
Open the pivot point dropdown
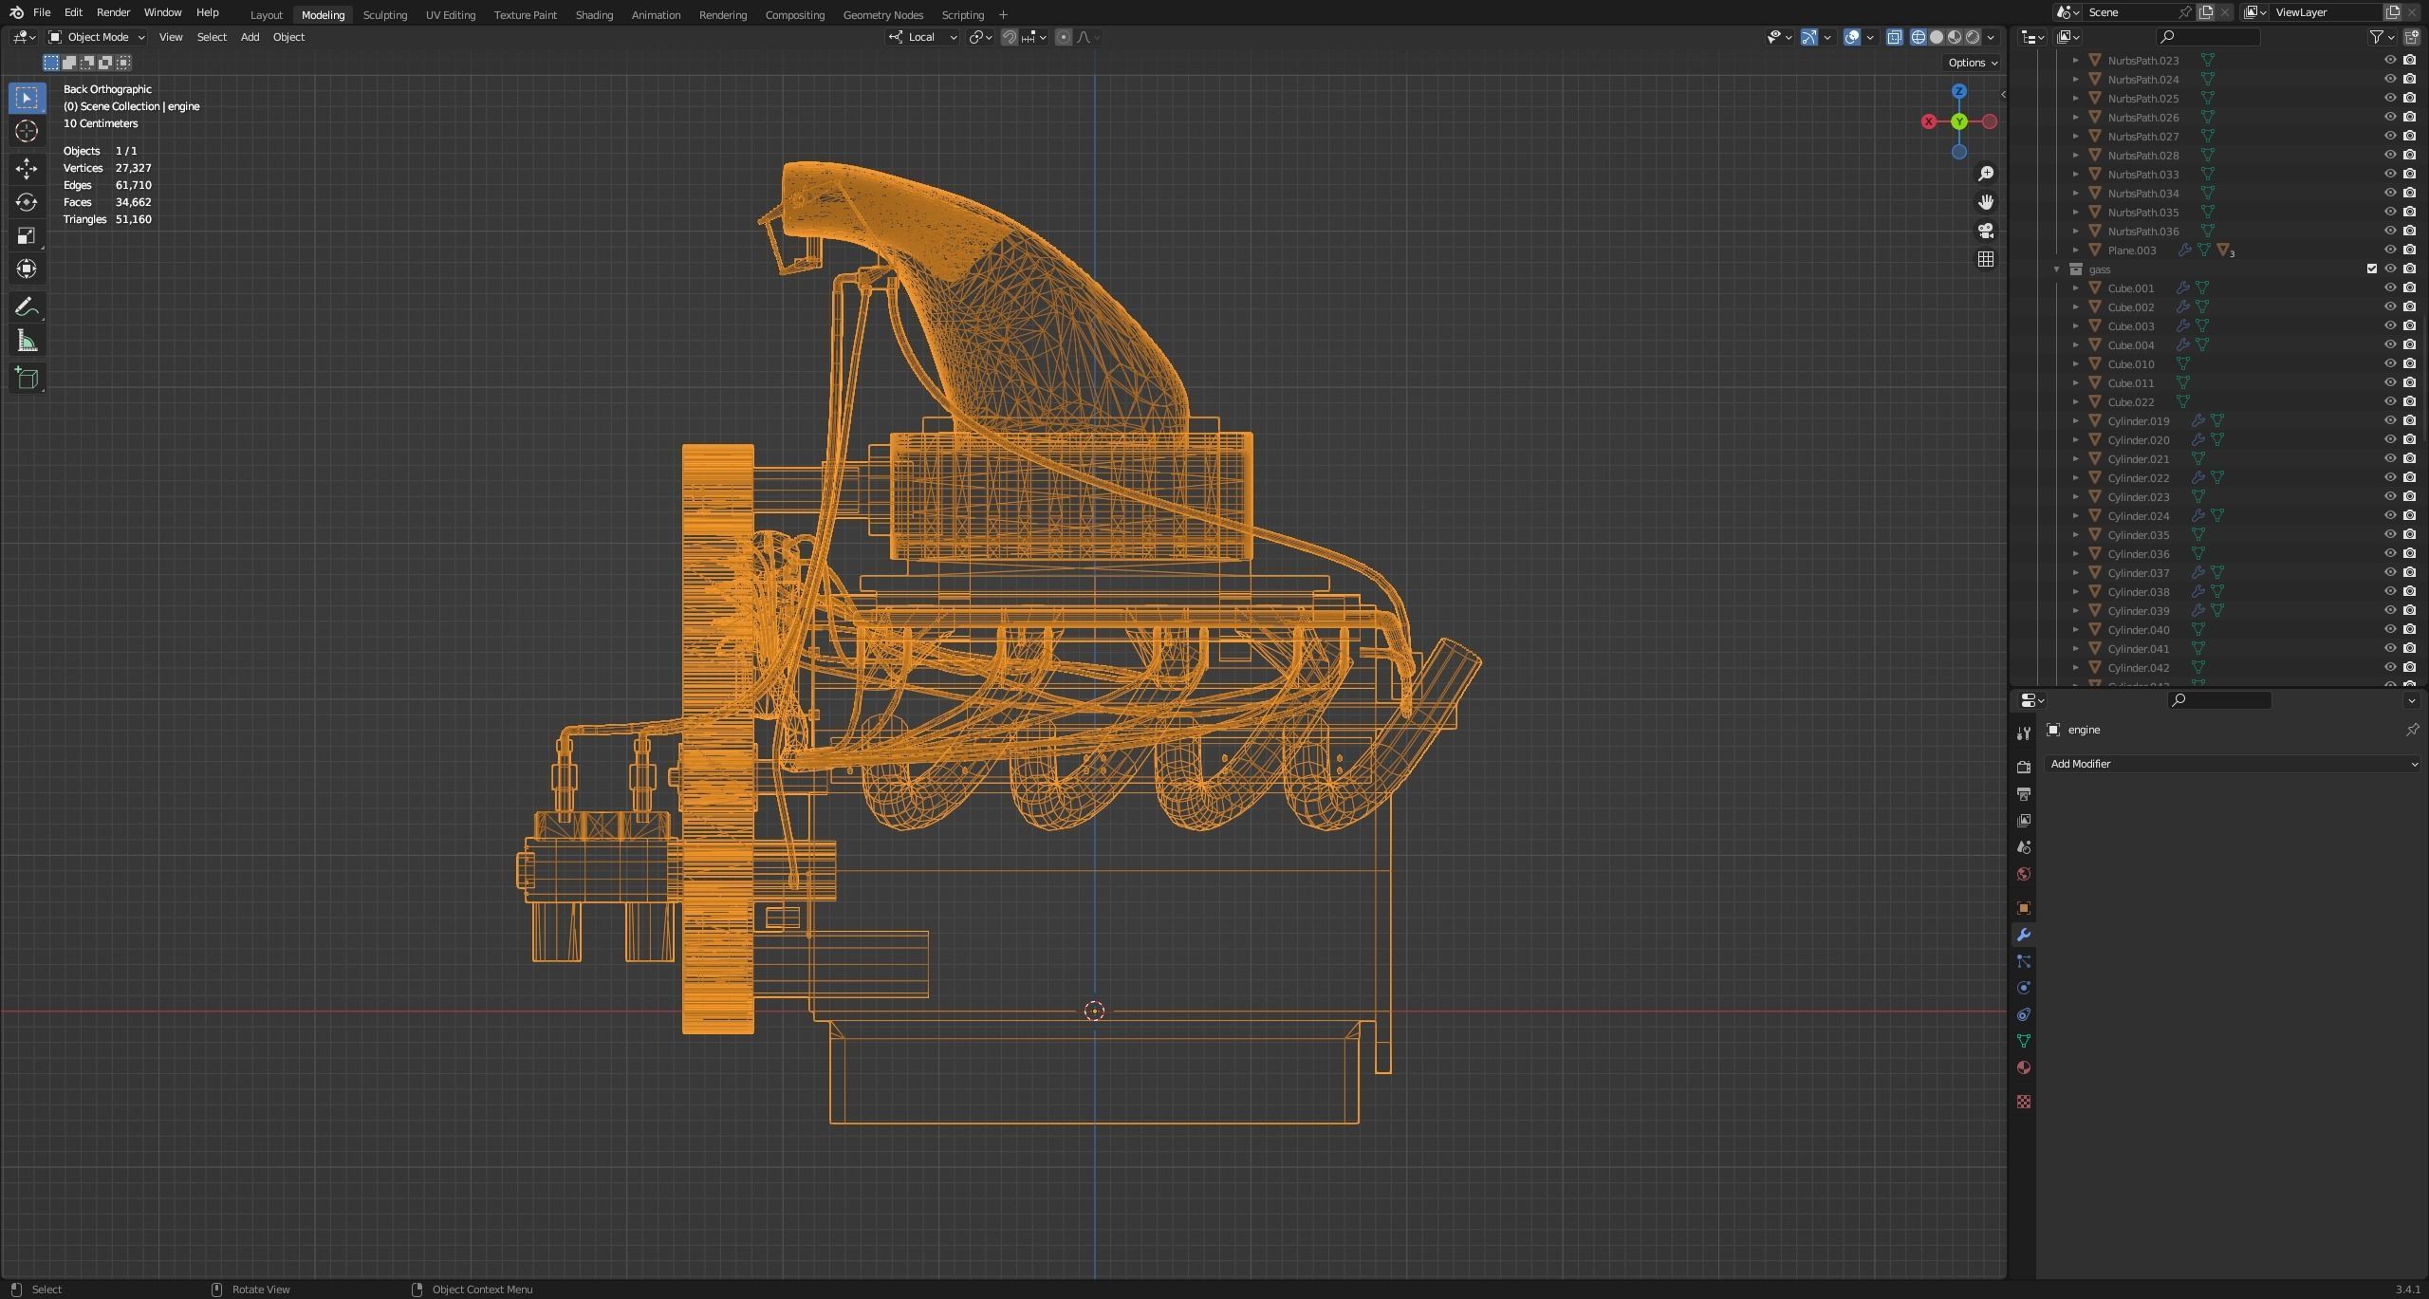point(980,37)
